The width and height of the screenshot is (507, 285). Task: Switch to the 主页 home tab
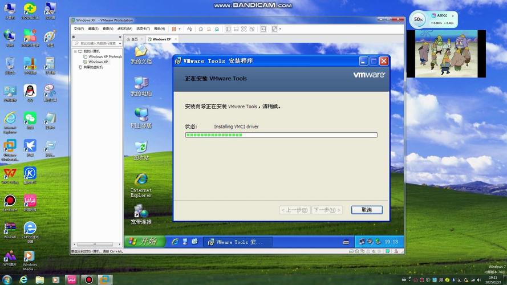pyautogui.click(x=132, y=39)
